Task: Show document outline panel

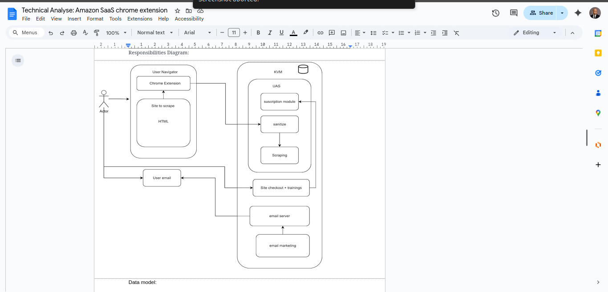Action: tap(18, 61)
